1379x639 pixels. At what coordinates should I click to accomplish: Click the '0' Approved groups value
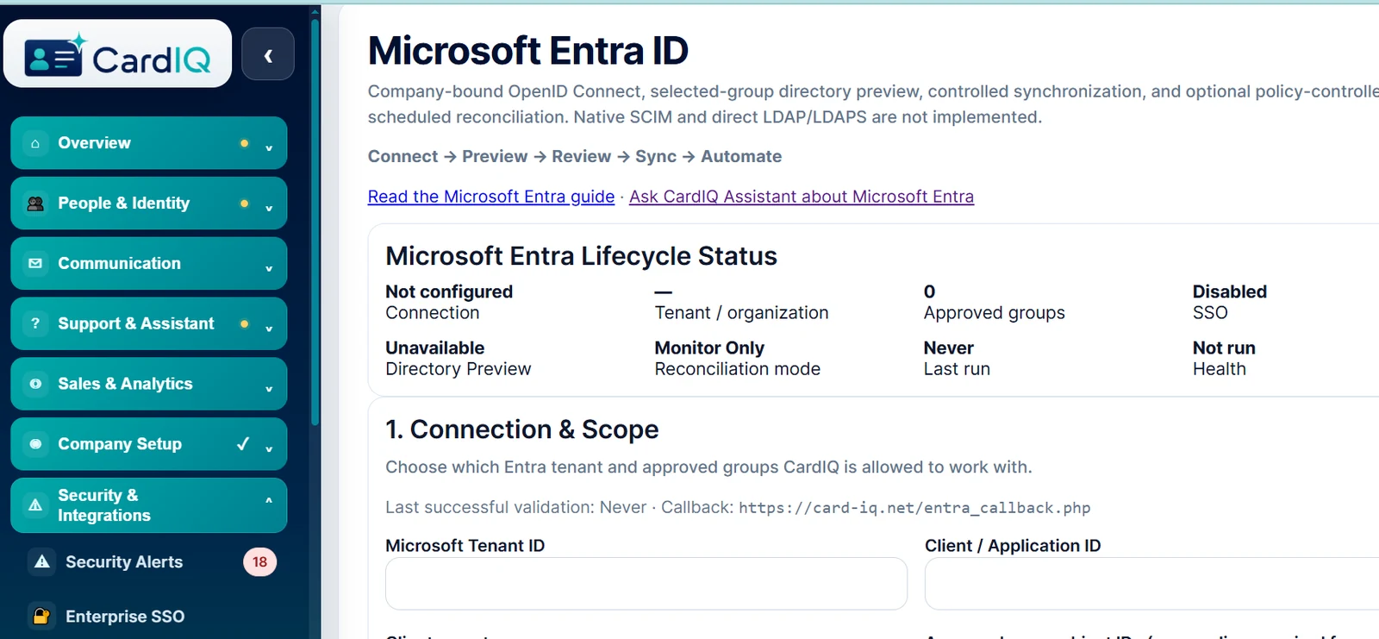[x=929, y=291]
